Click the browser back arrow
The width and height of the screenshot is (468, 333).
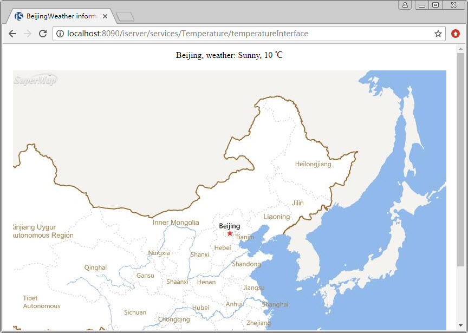point(12,34)
